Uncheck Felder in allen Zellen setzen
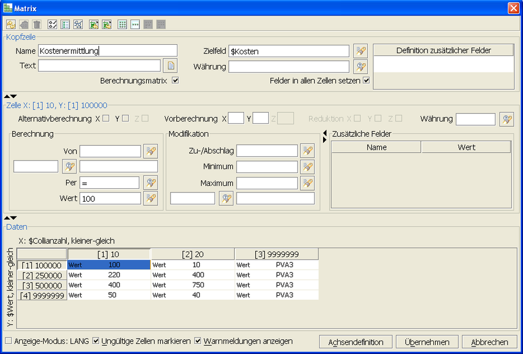Image resolution: width=523 pixels, height=354 pixels. pos(366,80)
